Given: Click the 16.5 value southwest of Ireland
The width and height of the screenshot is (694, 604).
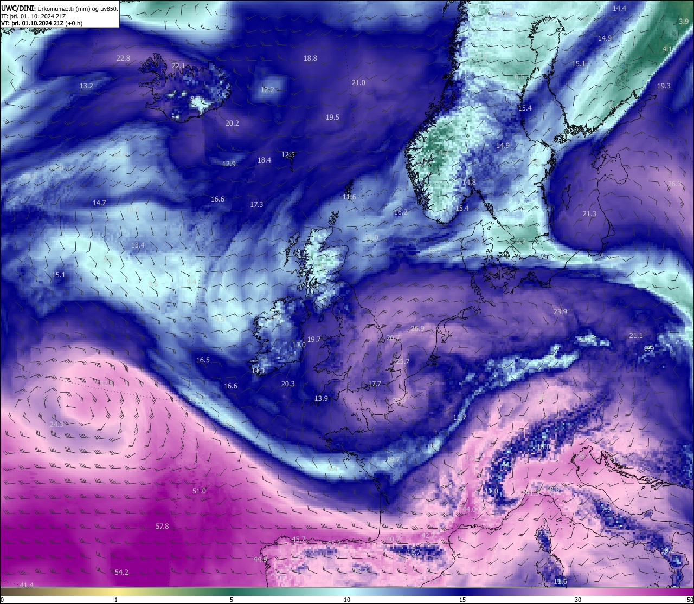Looking at the screenshot, I should 203,360.
